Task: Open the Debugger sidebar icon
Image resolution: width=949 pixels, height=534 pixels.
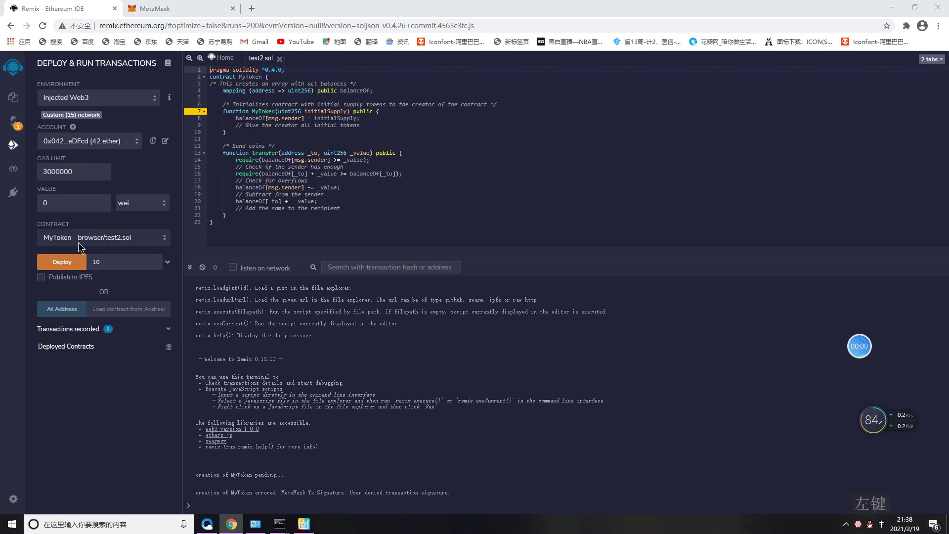Action: tap(13, 169)
